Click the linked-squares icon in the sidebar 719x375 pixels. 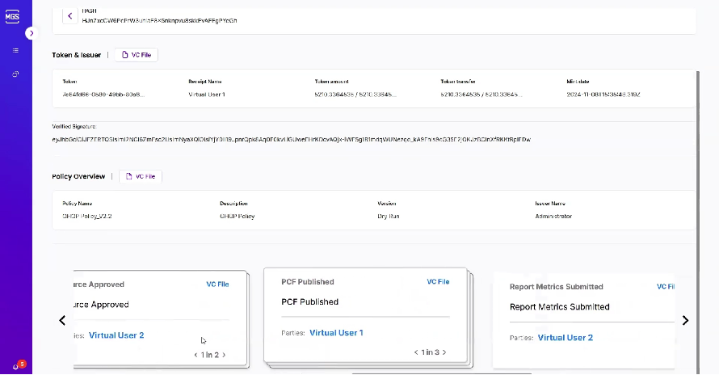(15, 74)
